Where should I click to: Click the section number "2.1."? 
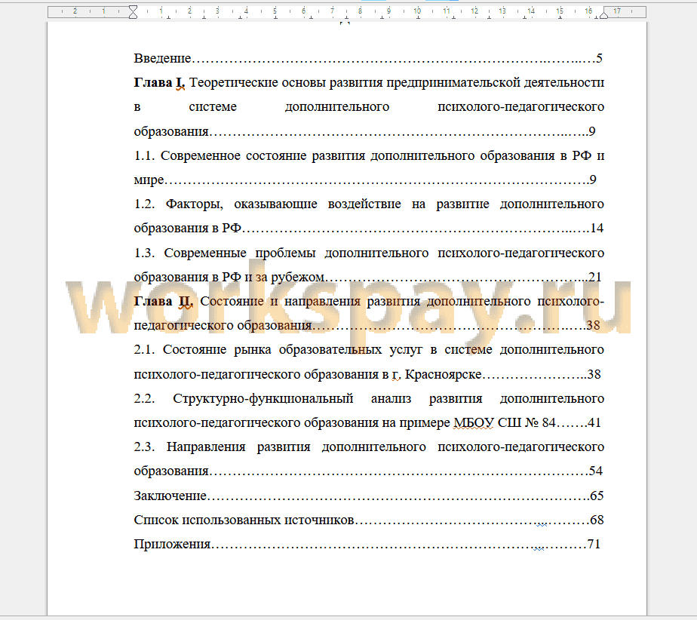coord(144,350)
